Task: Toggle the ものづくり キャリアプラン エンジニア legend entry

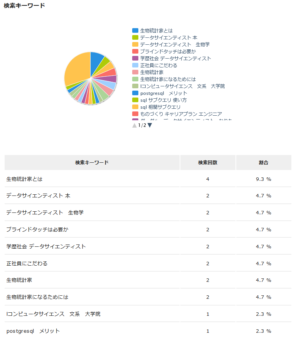Action: 181,114
